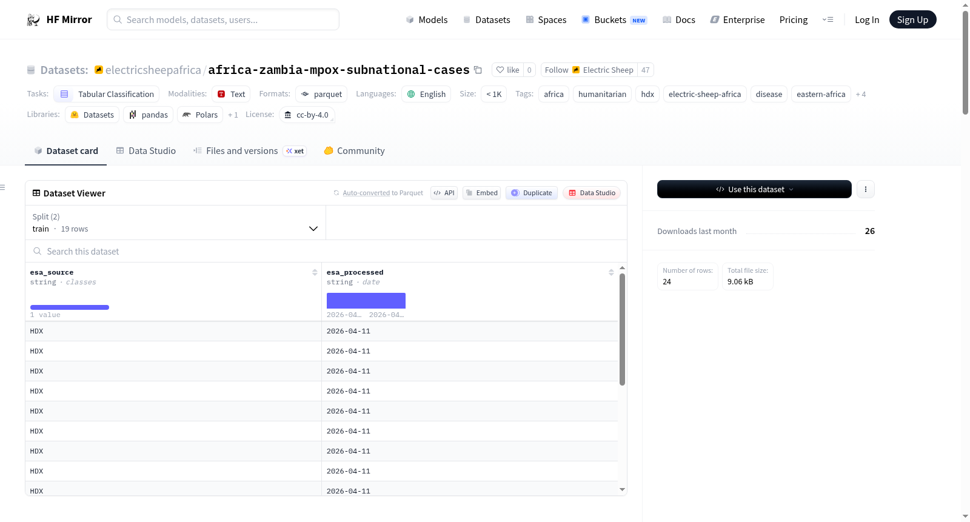
Task: Click the electricsheepafrica owner avatar icon
Action: pos(99,70)
